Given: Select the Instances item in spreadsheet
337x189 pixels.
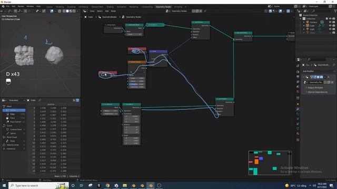Looking at the screenshot, I should 11,149.
